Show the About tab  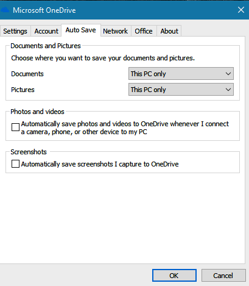(x=169, y=31)
